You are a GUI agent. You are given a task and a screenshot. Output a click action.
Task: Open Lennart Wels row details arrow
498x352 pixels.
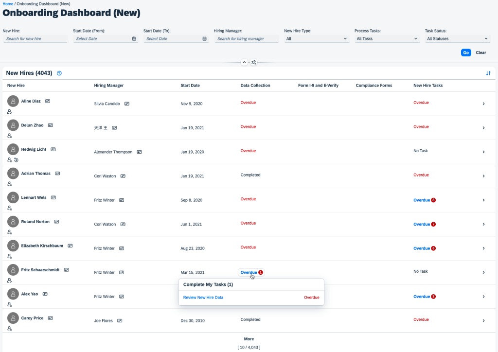pos(483,200)
